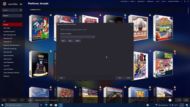Click the Configure button in bottom bar

tap(13, 100)
